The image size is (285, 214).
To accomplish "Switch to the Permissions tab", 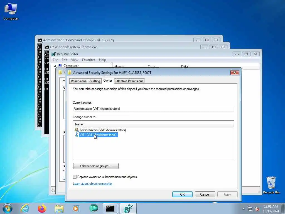I will (78, 81).
